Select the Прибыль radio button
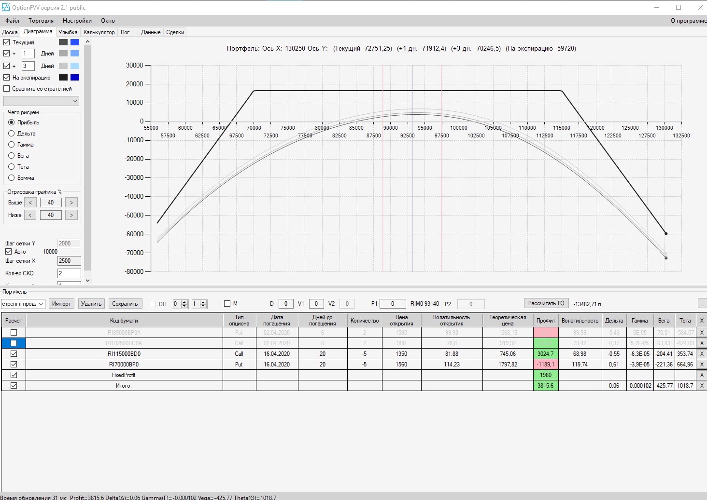 point(12,122)
